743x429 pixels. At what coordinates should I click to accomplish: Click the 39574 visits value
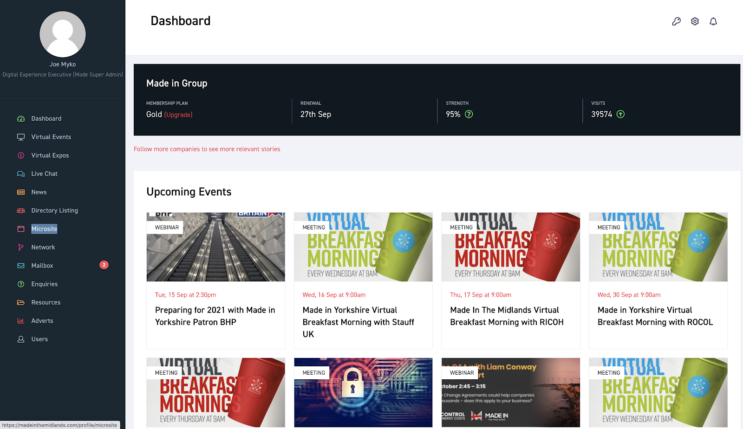coord(601,114)
